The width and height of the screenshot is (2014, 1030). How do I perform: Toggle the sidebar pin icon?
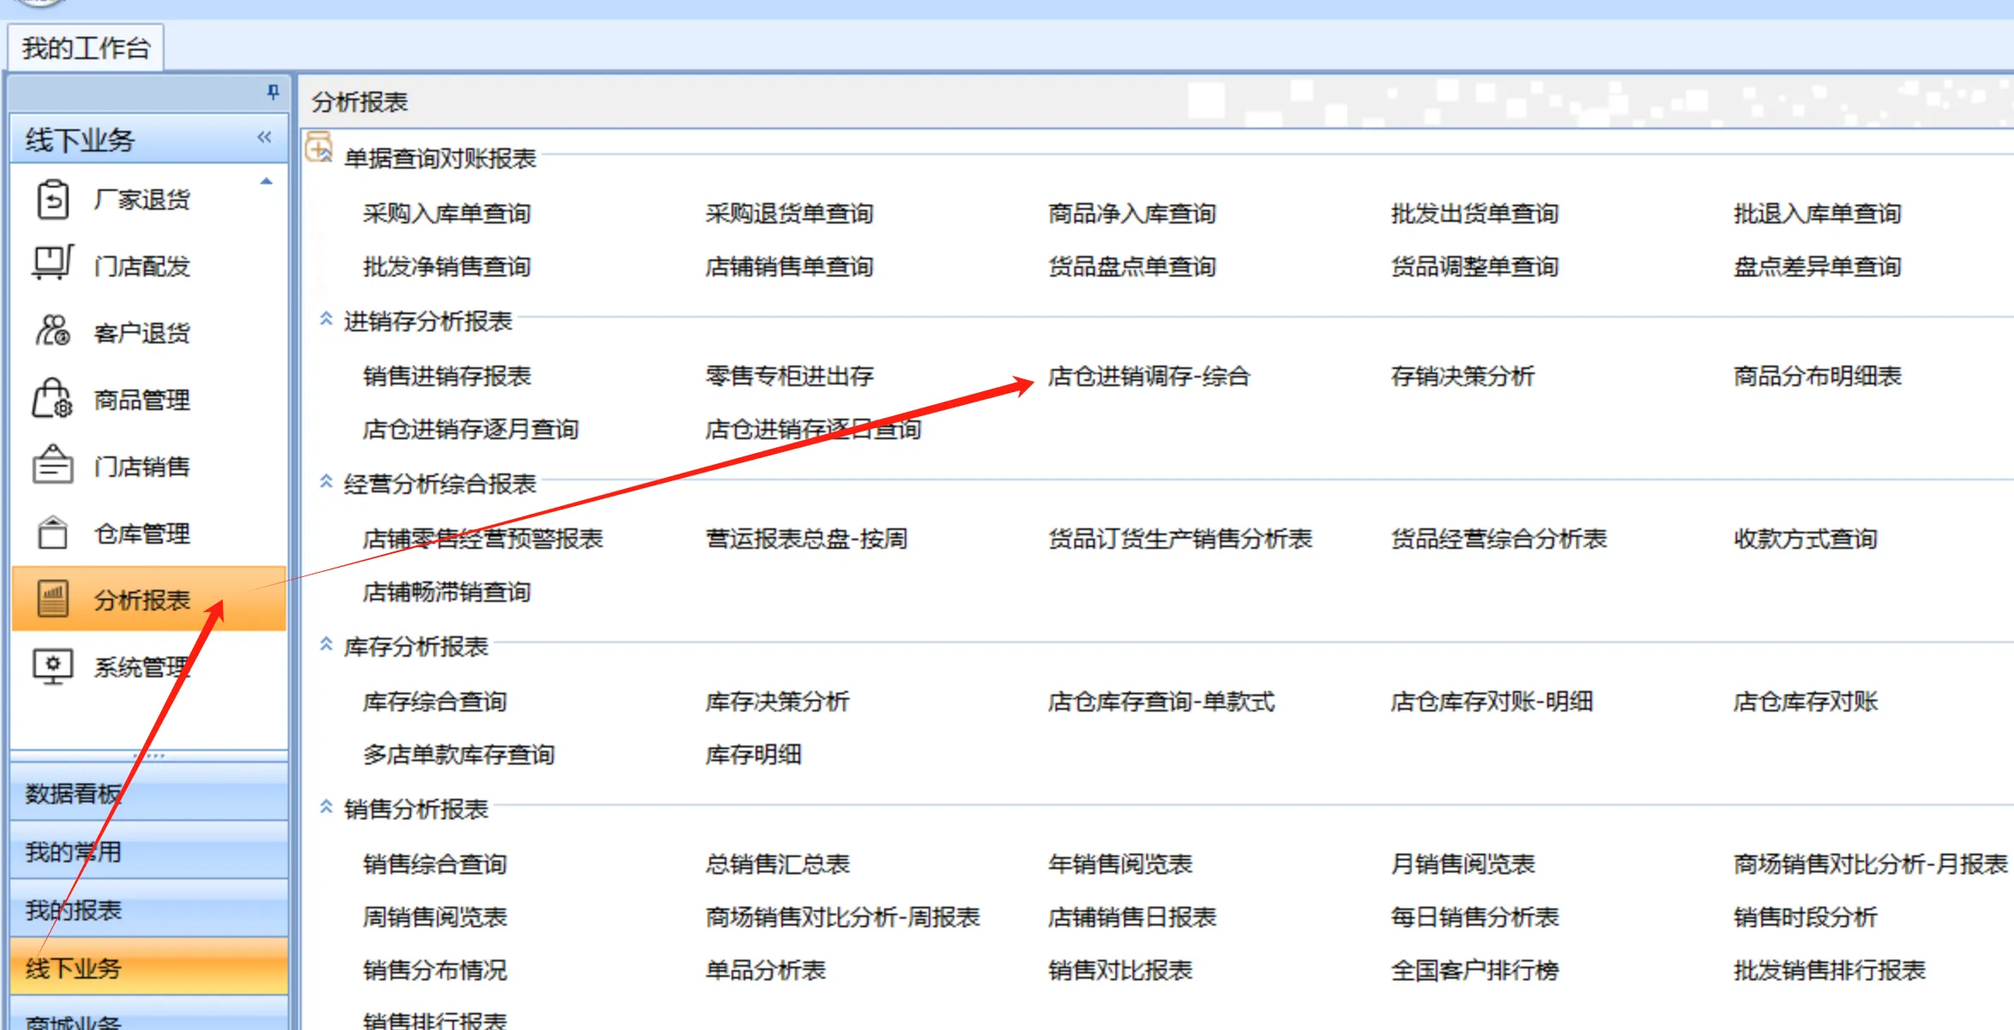coord(272,92)
